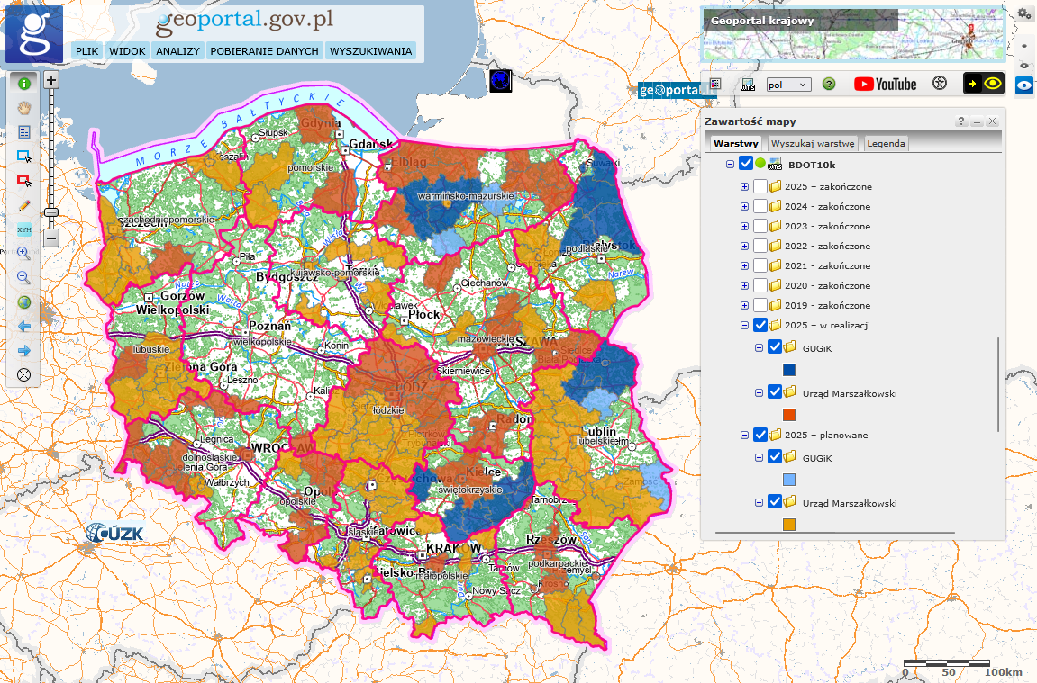The image size is (1037, 683).
Task: Switch to the Legenda tab
Action: pyautogui.click(x=886, y=144)
